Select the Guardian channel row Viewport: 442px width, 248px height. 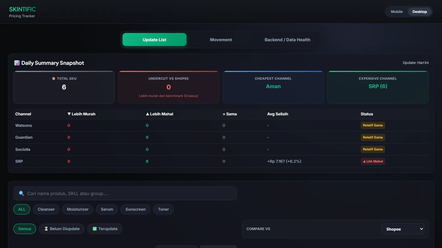221,137
